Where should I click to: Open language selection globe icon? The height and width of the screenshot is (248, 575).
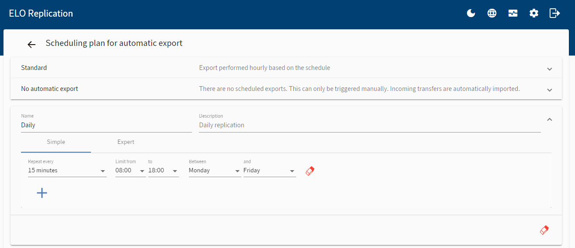pyautogui.click(x=492, y=13)
